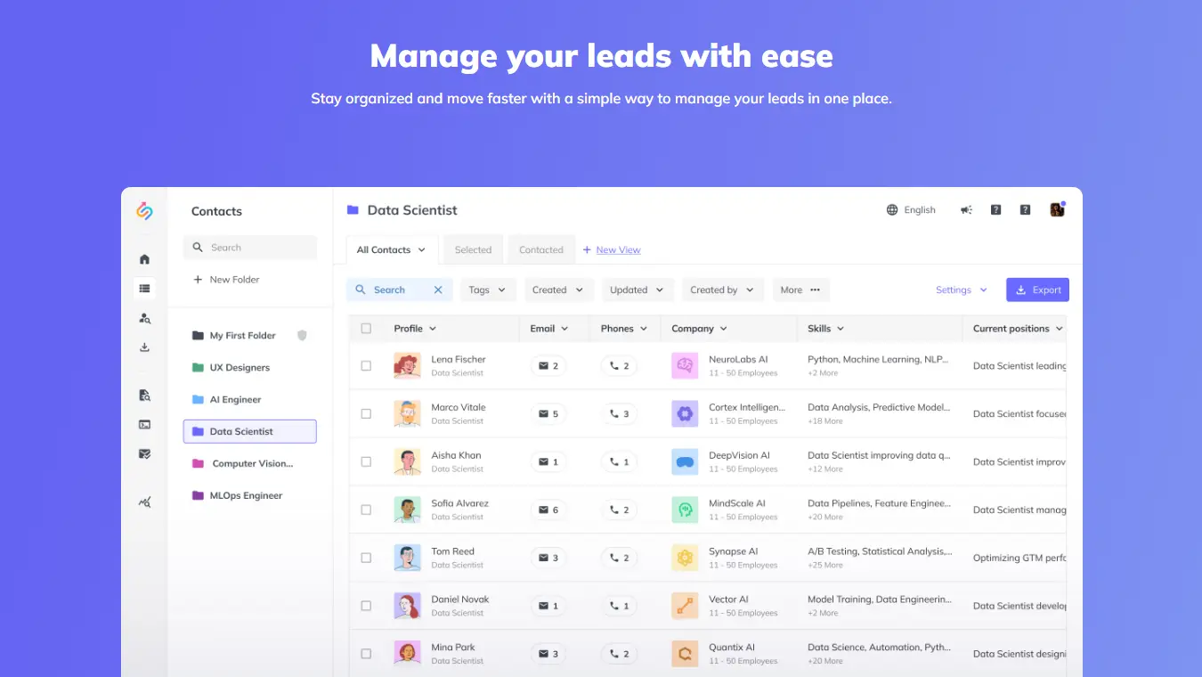Viewport: 1202px width, 677px height.
Task: Open the Tags filter dropdown
Action: [487, 290]
